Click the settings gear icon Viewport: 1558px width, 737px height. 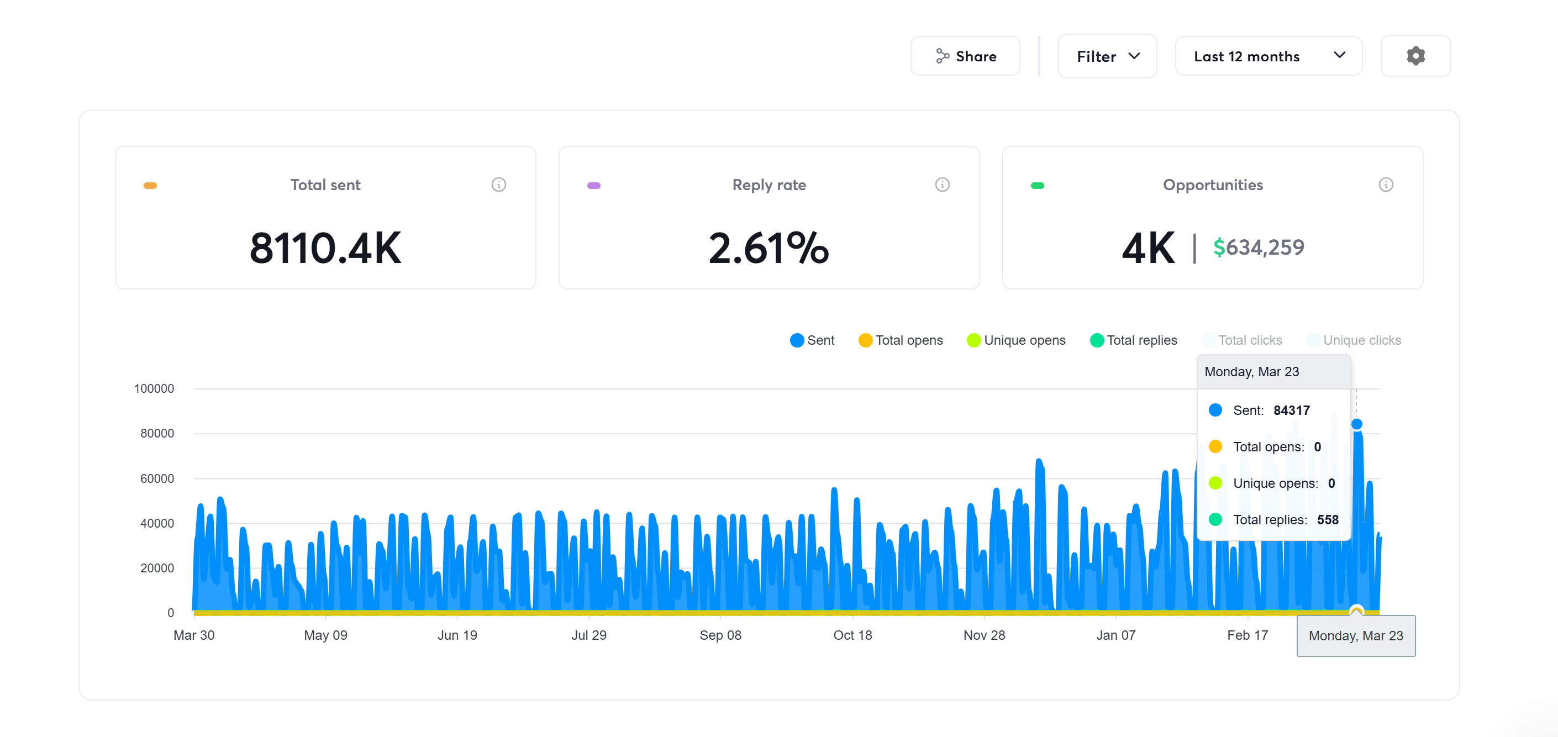1415,56
